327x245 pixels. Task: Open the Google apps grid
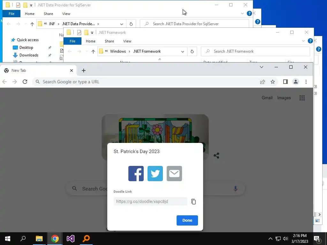(302, 98)
